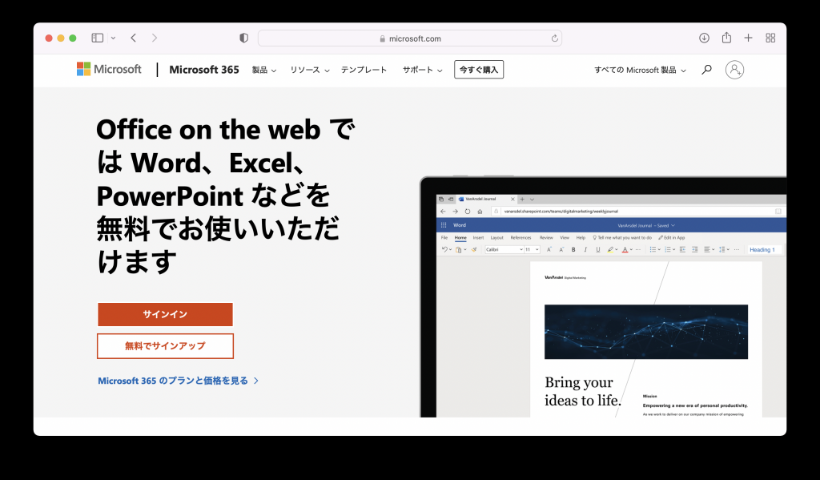
Task: Toggle Italic formatting in the ribbon
Action: (x=585, y=249)
